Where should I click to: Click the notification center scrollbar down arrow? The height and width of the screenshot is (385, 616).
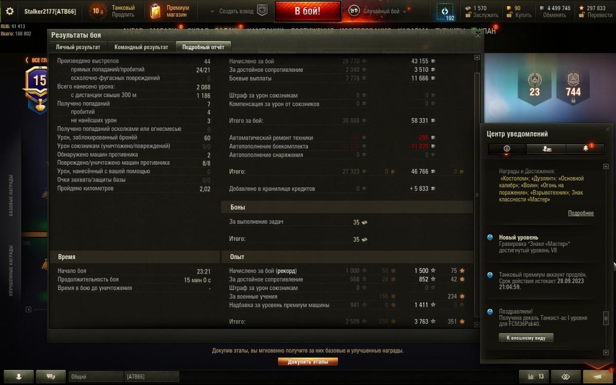[606, 352]
